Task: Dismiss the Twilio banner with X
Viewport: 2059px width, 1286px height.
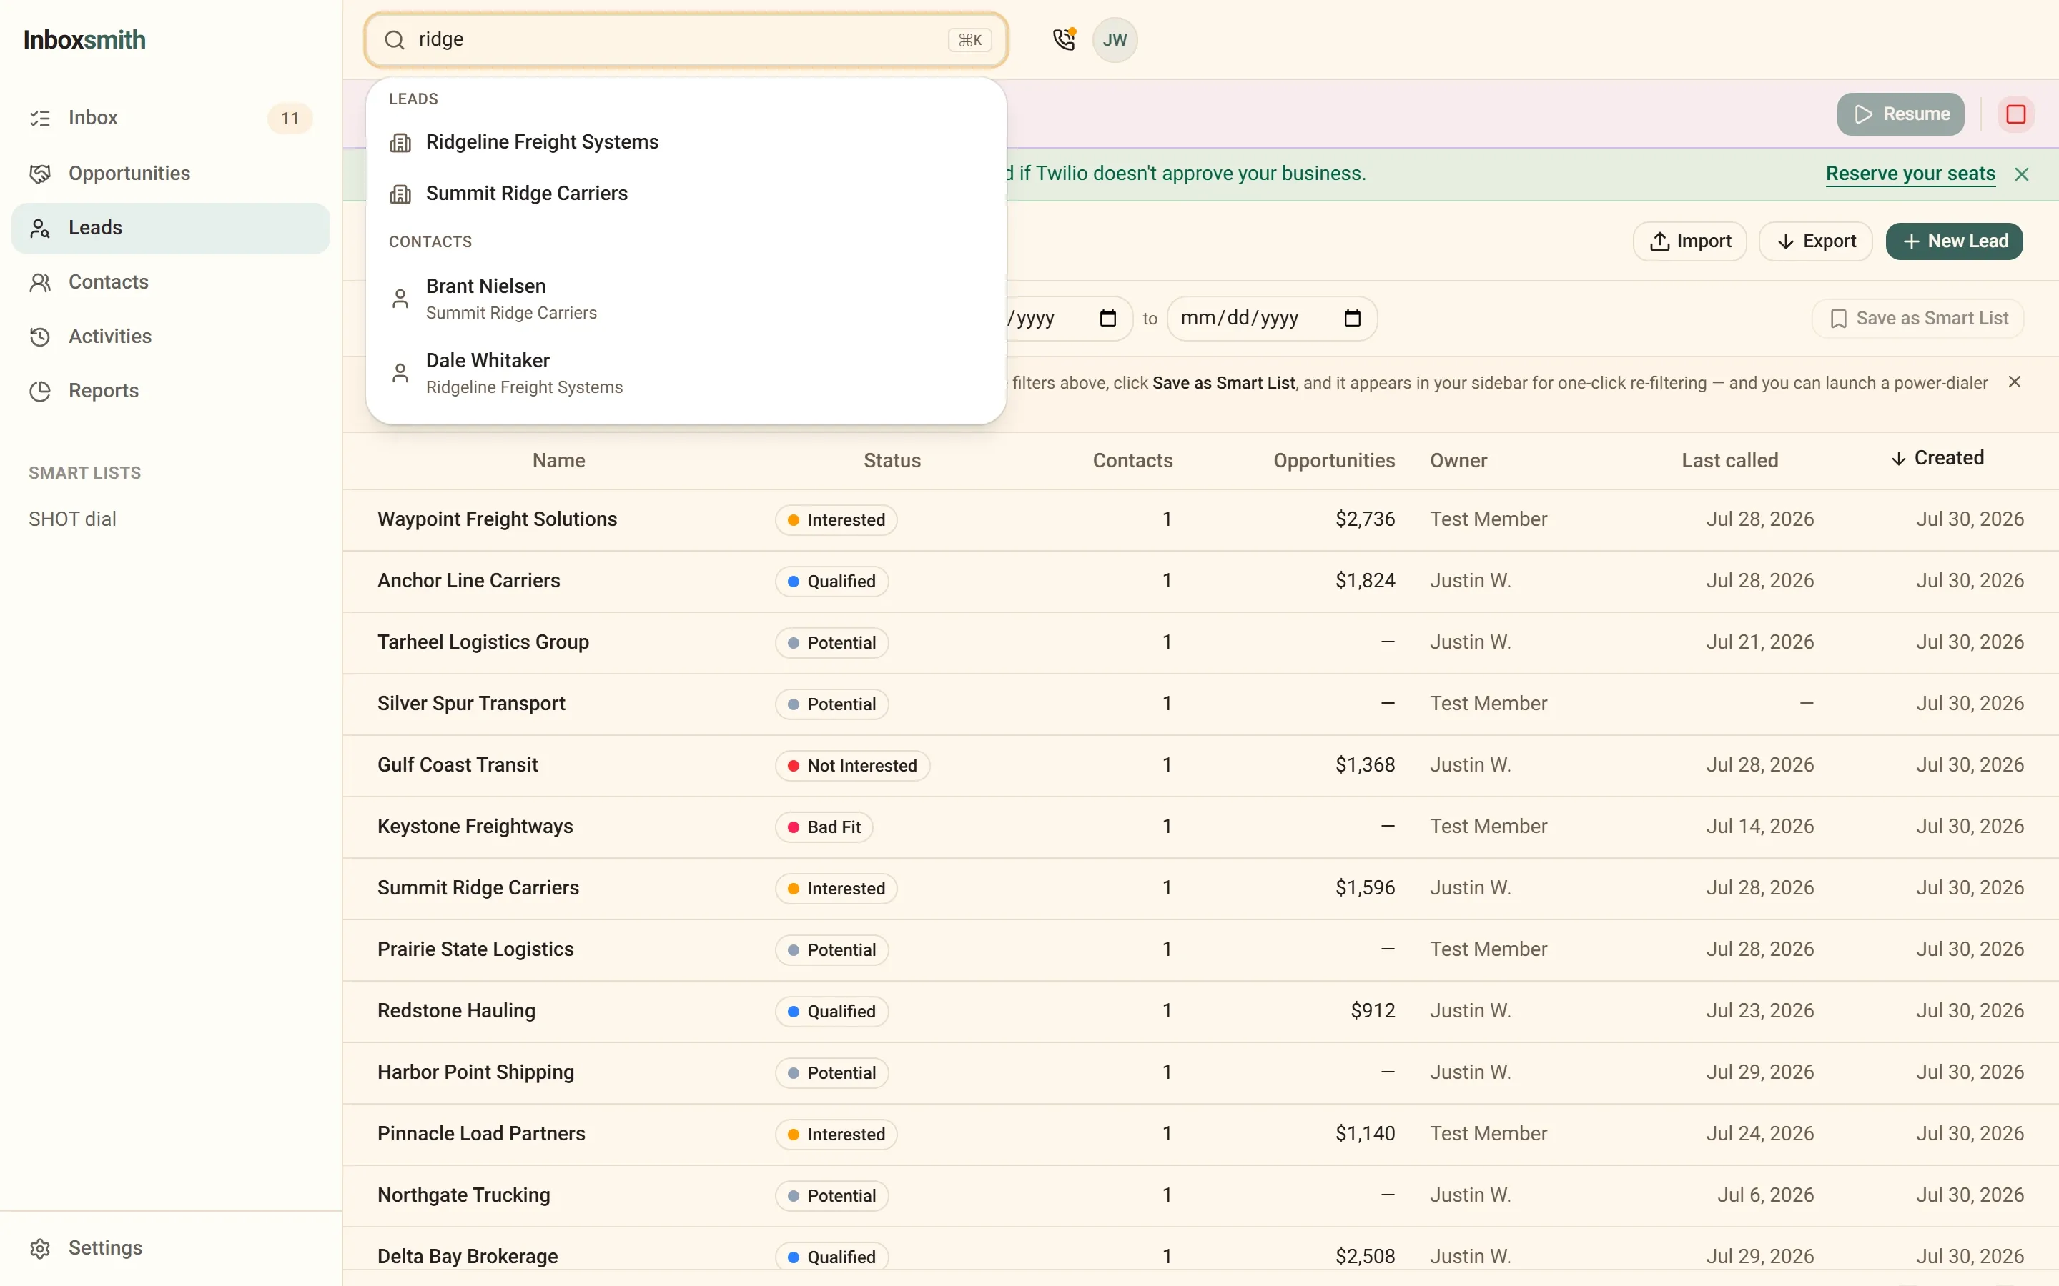Action: pos(2022,174)
